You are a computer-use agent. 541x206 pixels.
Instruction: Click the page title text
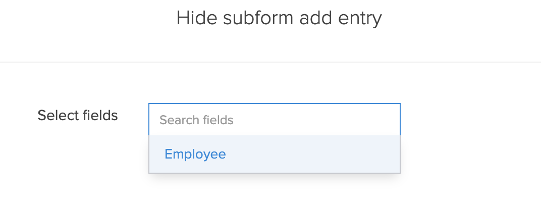[279, 18]
